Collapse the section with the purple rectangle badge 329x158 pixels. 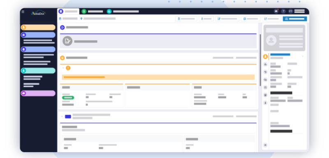pos(62,116)
